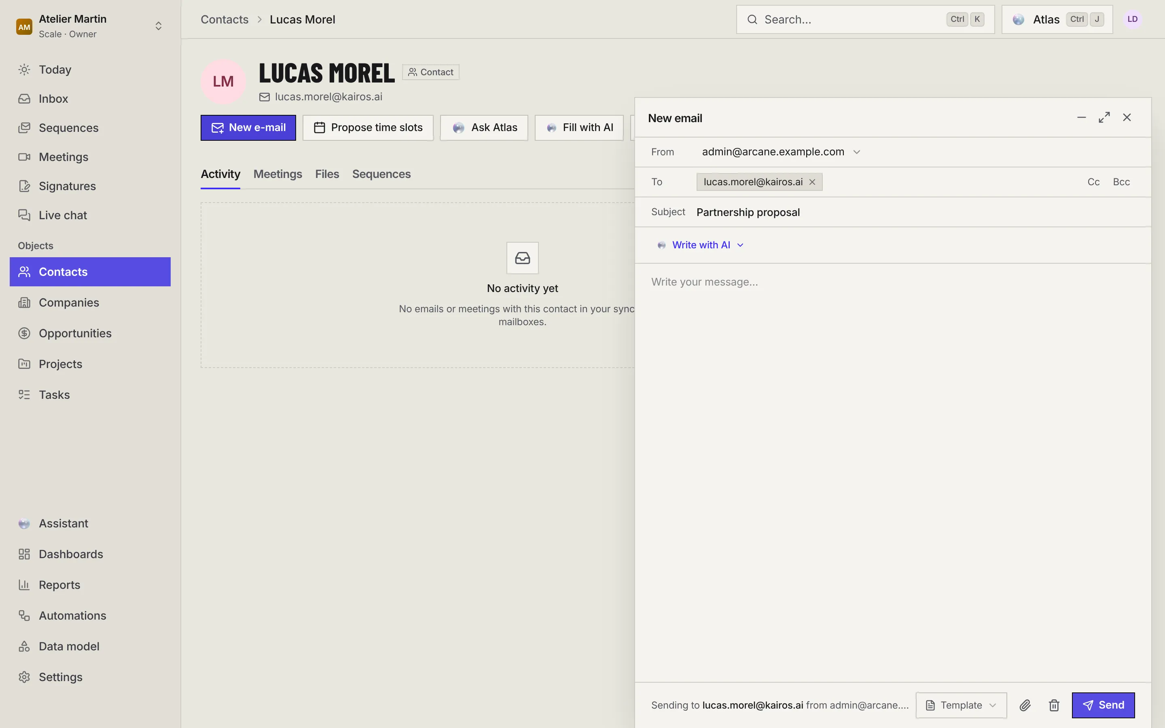Open Opportunities in the sidebar
This screenshot has height=728, width=1165.
(90, 333)
